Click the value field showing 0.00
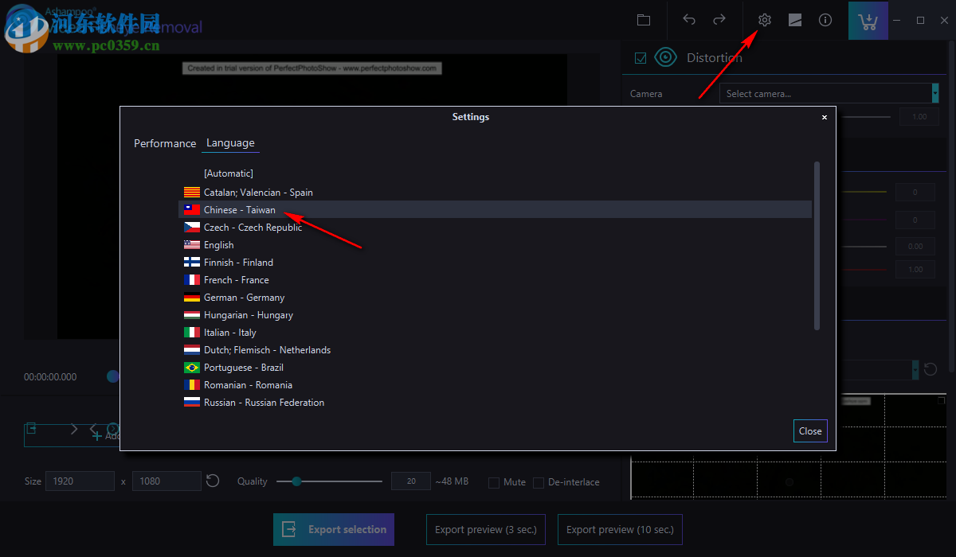Screen dimensions: 956x557 [915, 246]
